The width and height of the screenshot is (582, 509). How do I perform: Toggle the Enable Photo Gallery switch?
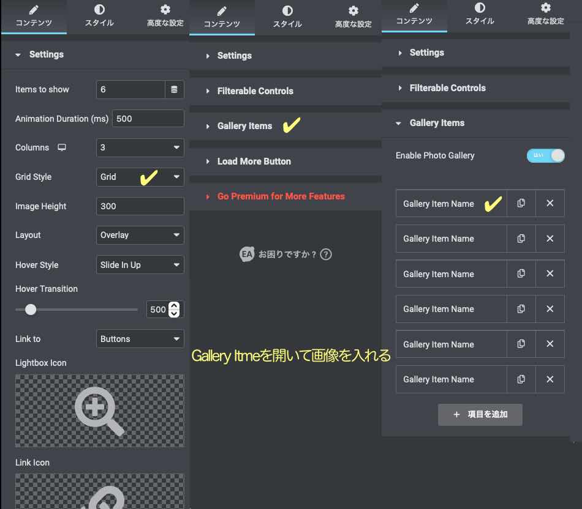[545, 155]
